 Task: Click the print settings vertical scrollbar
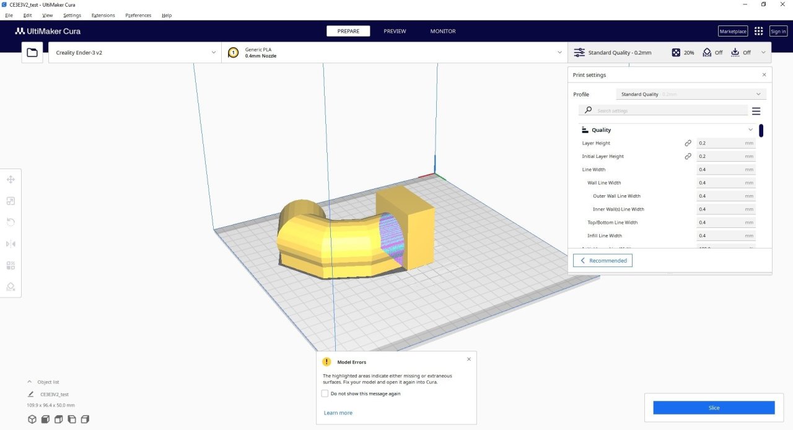761,131
